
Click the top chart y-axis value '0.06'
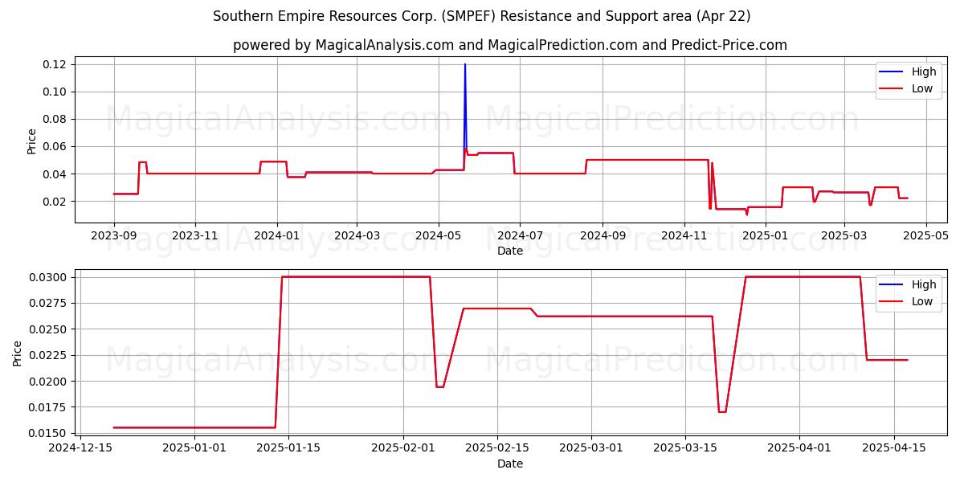click(56, 146)
